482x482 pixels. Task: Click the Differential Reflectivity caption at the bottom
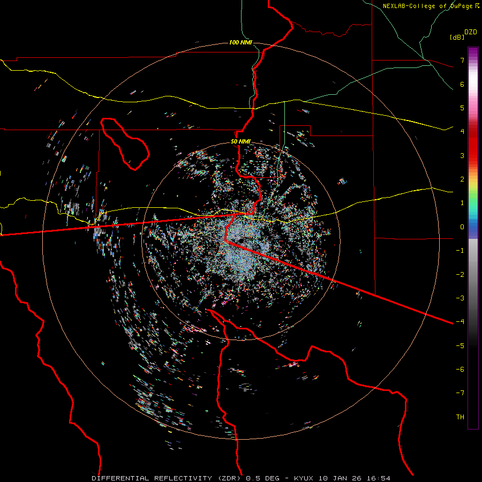click(x=241, y=478)
